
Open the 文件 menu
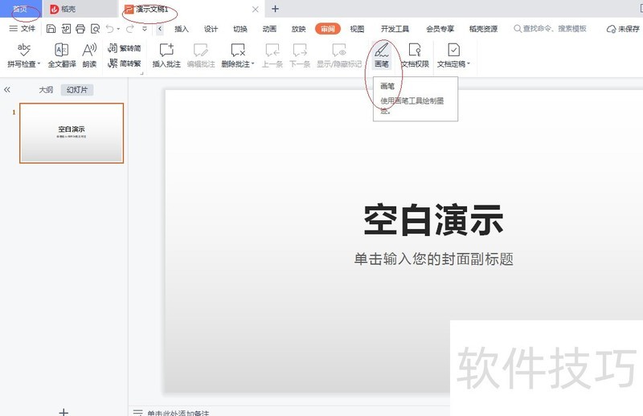23,29
